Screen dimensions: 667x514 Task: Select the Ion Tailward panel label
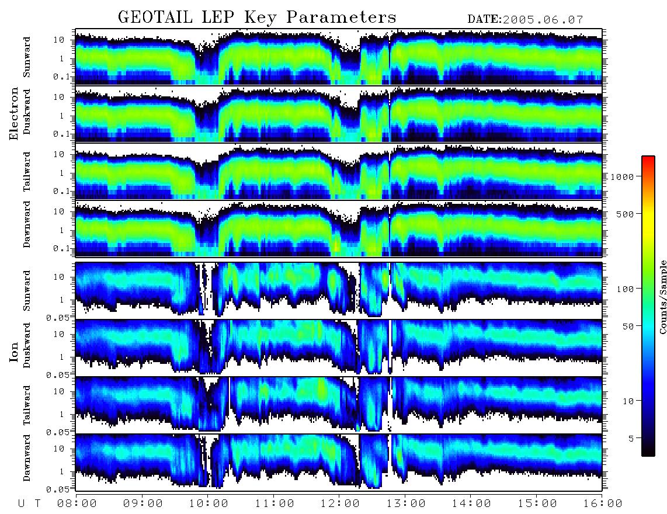click(x=27, y=405)
